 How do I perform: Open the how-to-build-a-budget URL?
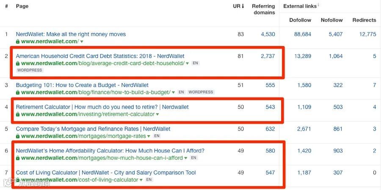(96, 92)
